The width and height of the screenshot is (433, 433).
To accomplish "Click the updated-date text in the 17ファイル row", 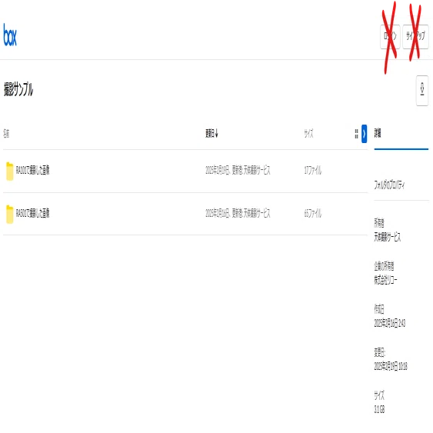I will 238,170.
